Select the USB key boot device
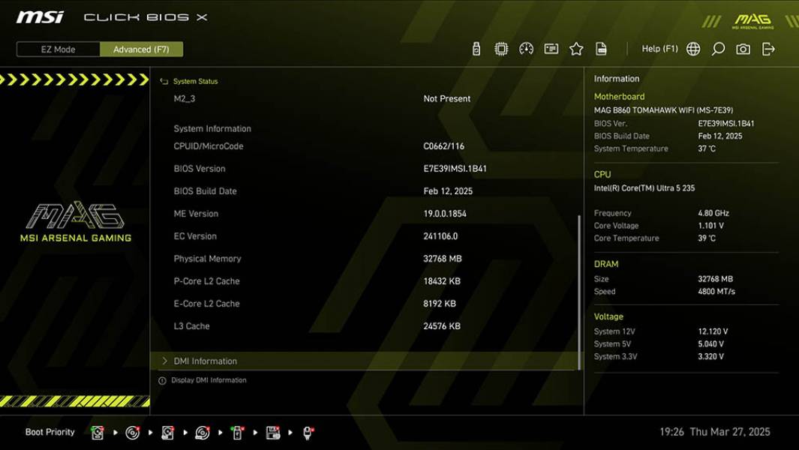Screen dimensions: 799x450 [238, 433]
